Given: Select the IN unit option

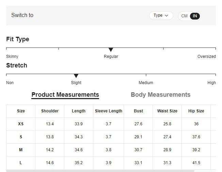Looking at the screenshot, I should tap(195, 16).
